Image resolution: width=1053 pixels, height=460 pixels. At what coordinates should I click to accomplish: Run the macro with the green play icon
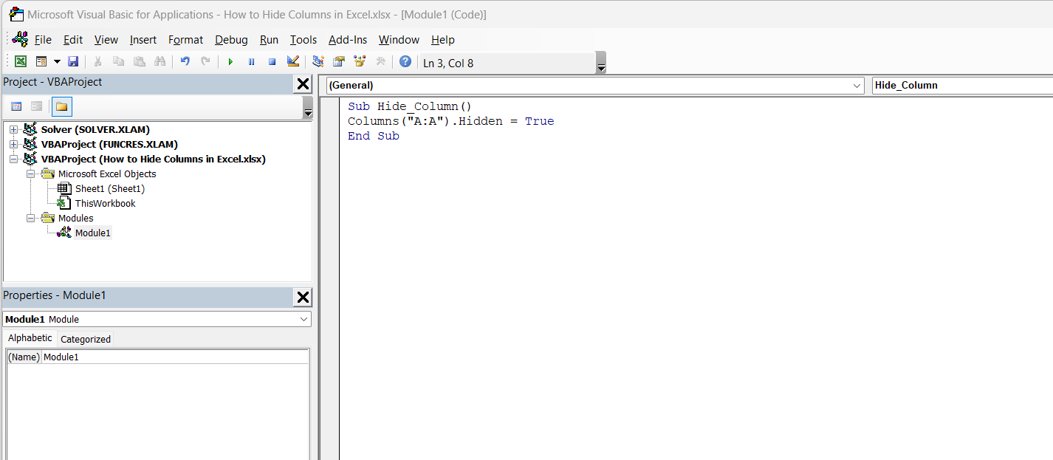(231, 62)
